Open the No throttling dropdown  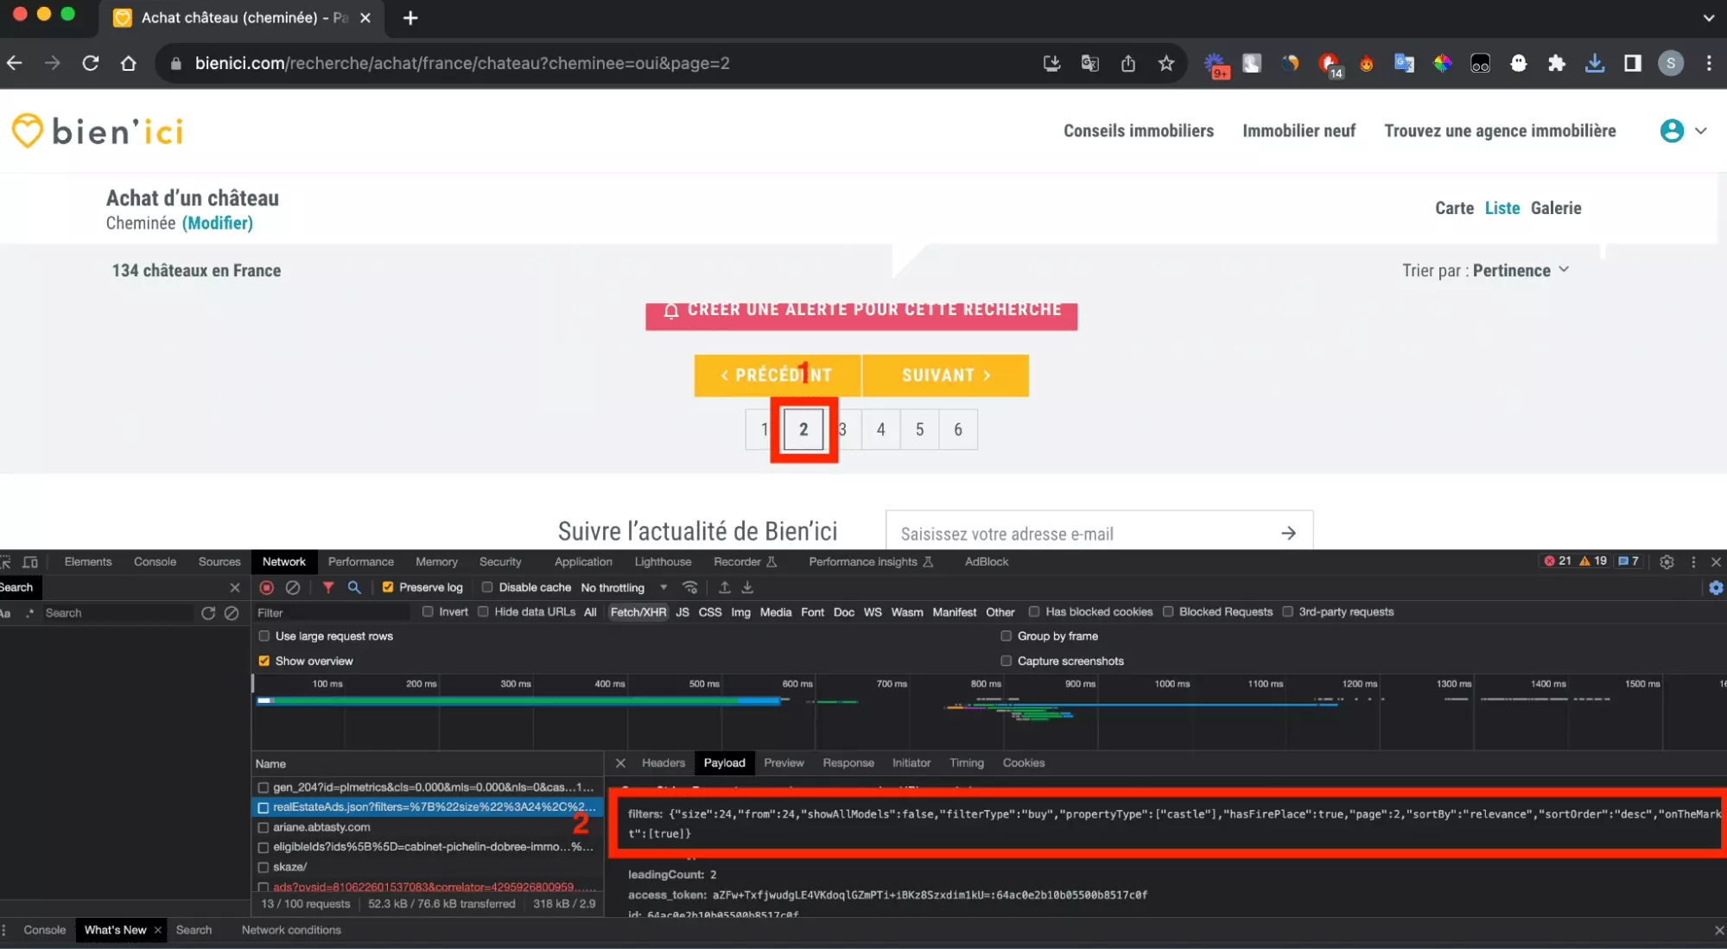pyautogui.click(x=624, y=587)
